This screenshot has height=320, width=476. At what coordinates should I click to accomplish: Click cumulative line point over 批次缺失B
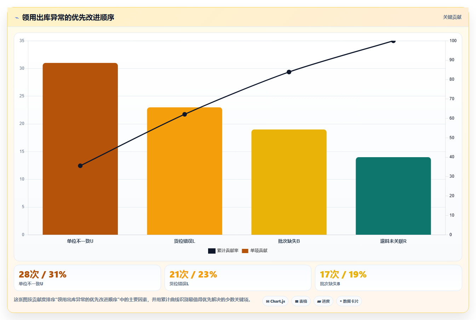(x=289, y=72)
